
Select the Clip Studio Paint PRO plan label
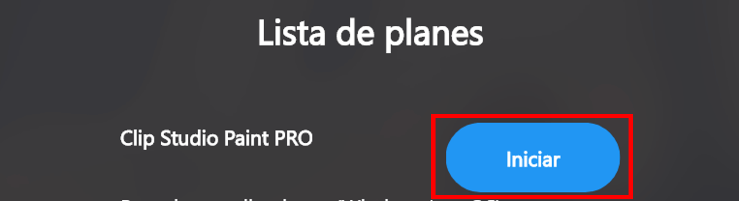216,139
